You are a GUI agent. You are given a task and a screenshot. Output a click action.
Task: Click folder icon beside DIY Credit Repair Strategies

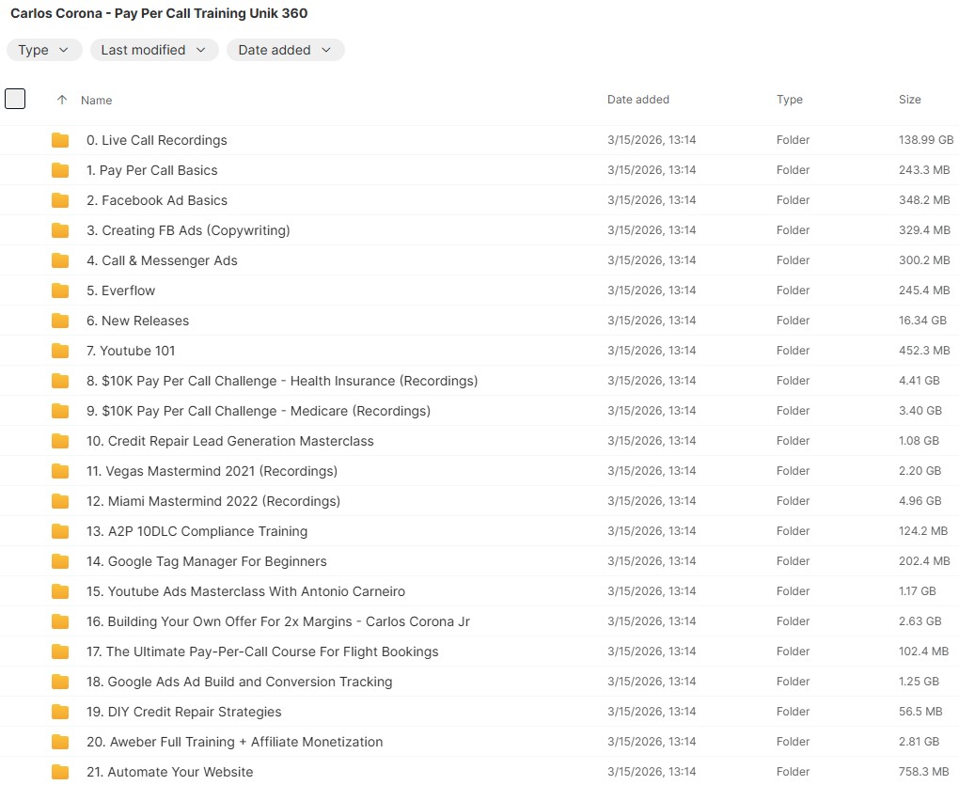[60, 712]
